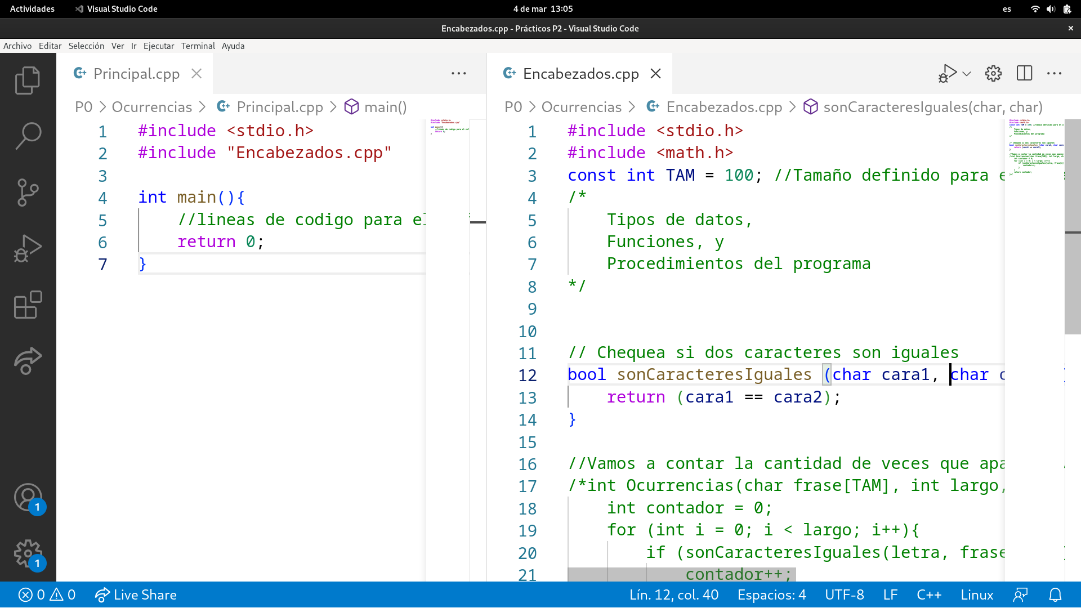Image resolution: width=1081 pixels, height=608 pixels.
Task: Close the Encabezados.cpp tab
Action: coord(655,74)
